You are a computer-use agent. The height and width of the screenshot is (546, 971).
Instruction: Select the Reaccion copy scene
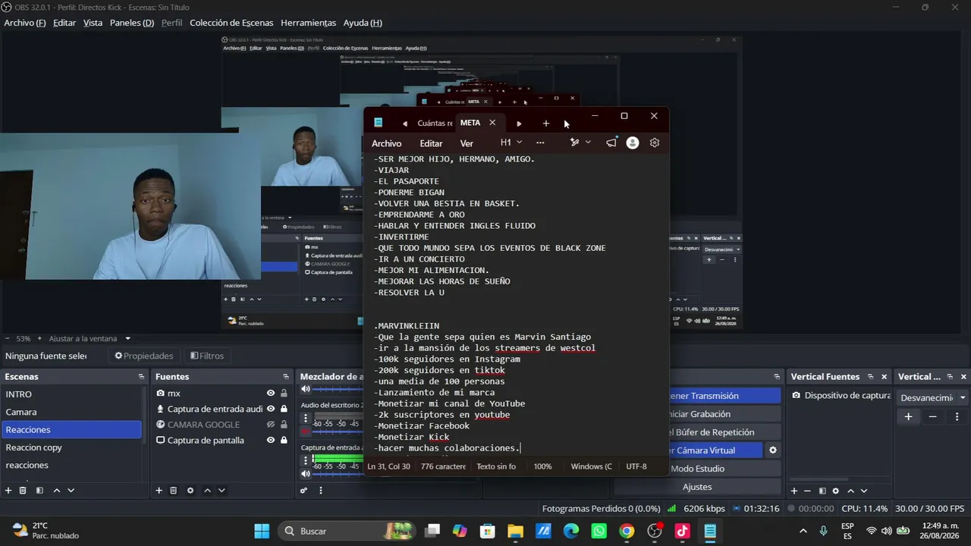tap(71, 447)
